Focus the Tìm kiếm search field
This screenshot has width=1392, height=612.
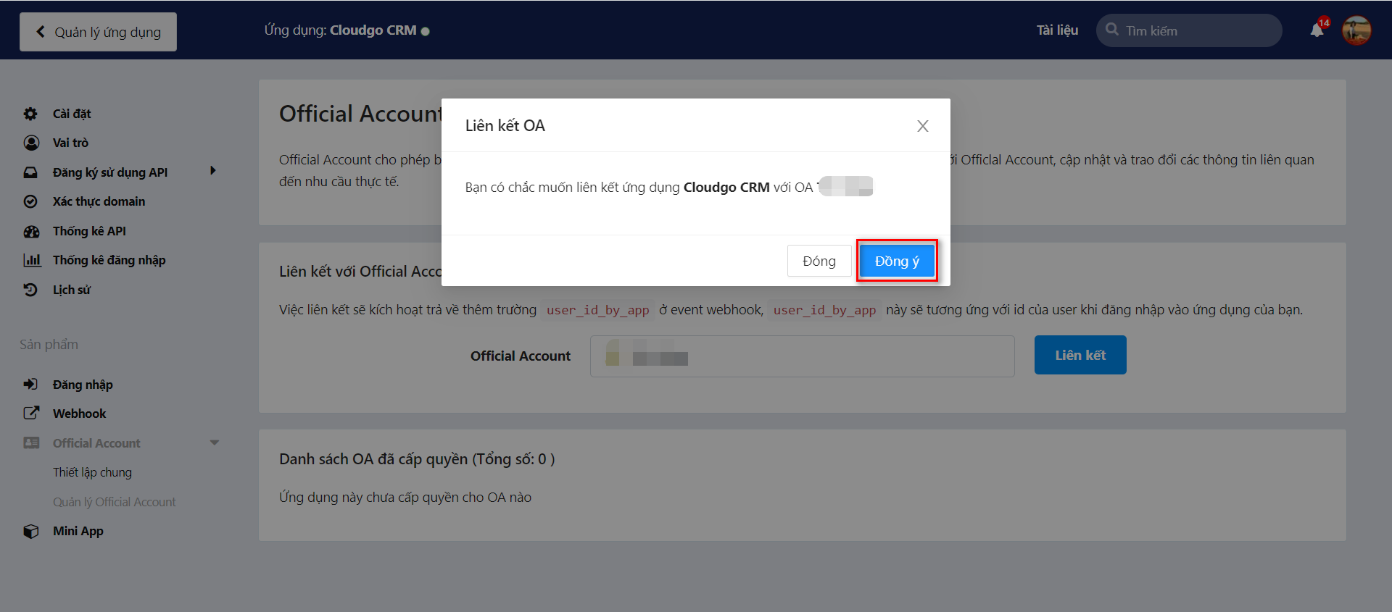click(1189, 30)
